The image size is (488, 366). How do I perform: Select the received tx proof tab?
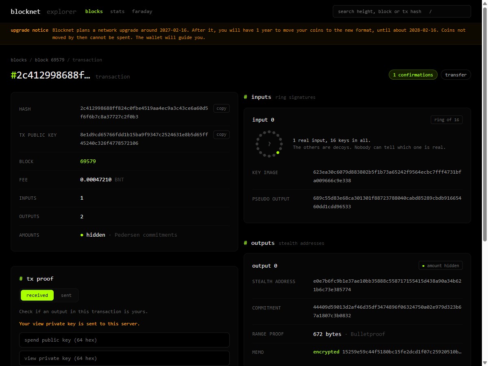click(37, 295)
